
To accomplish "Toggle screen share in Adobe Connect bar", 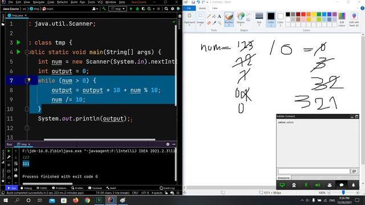I will (x=282, y=185).
